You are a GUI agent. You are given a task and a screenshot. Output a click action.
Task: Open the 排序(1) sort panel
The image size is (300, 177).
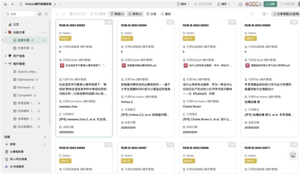135,14
